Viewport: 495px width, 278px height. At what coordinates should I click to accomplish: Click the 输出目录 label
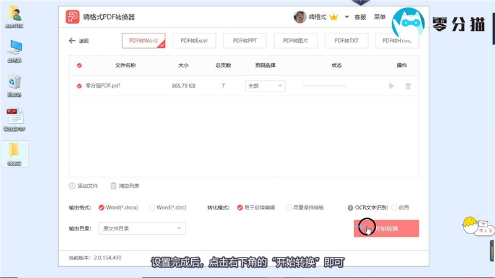pos(80,229)
